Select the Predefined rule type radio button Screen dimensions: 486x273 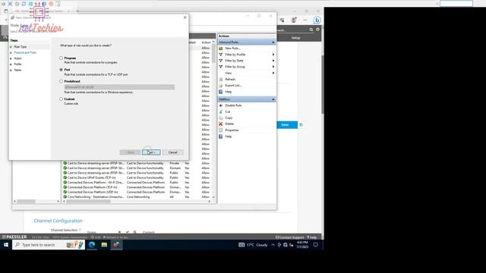pos(61,81)
